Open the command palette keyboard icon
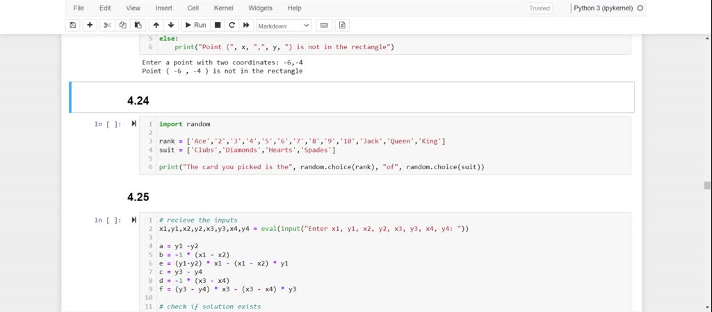712x312 pixels. 323,25
